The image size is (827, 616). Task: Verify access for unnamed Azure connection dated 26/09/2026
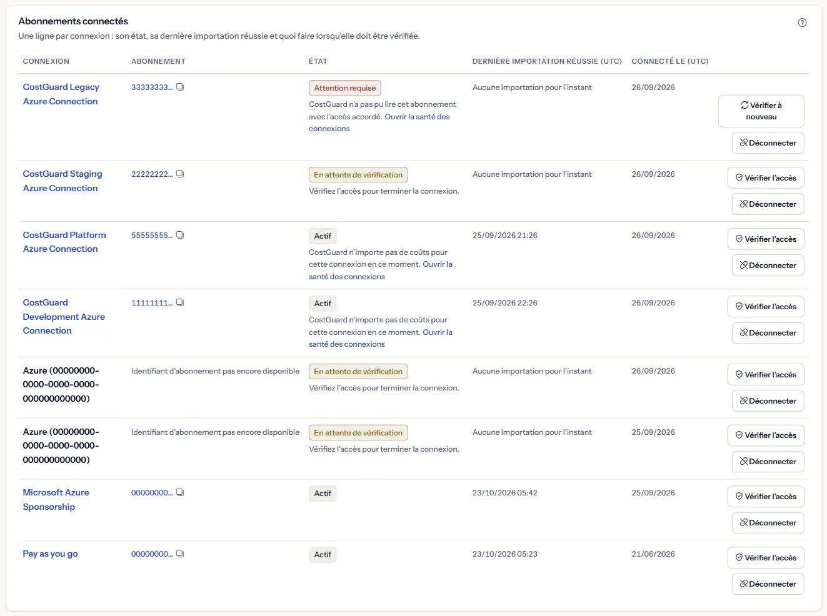pyautogui.click(x=766, y=375)
